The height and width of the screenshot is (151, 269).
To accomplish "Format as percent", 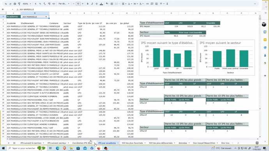I will pyautogui.click(x=40, y=4).
